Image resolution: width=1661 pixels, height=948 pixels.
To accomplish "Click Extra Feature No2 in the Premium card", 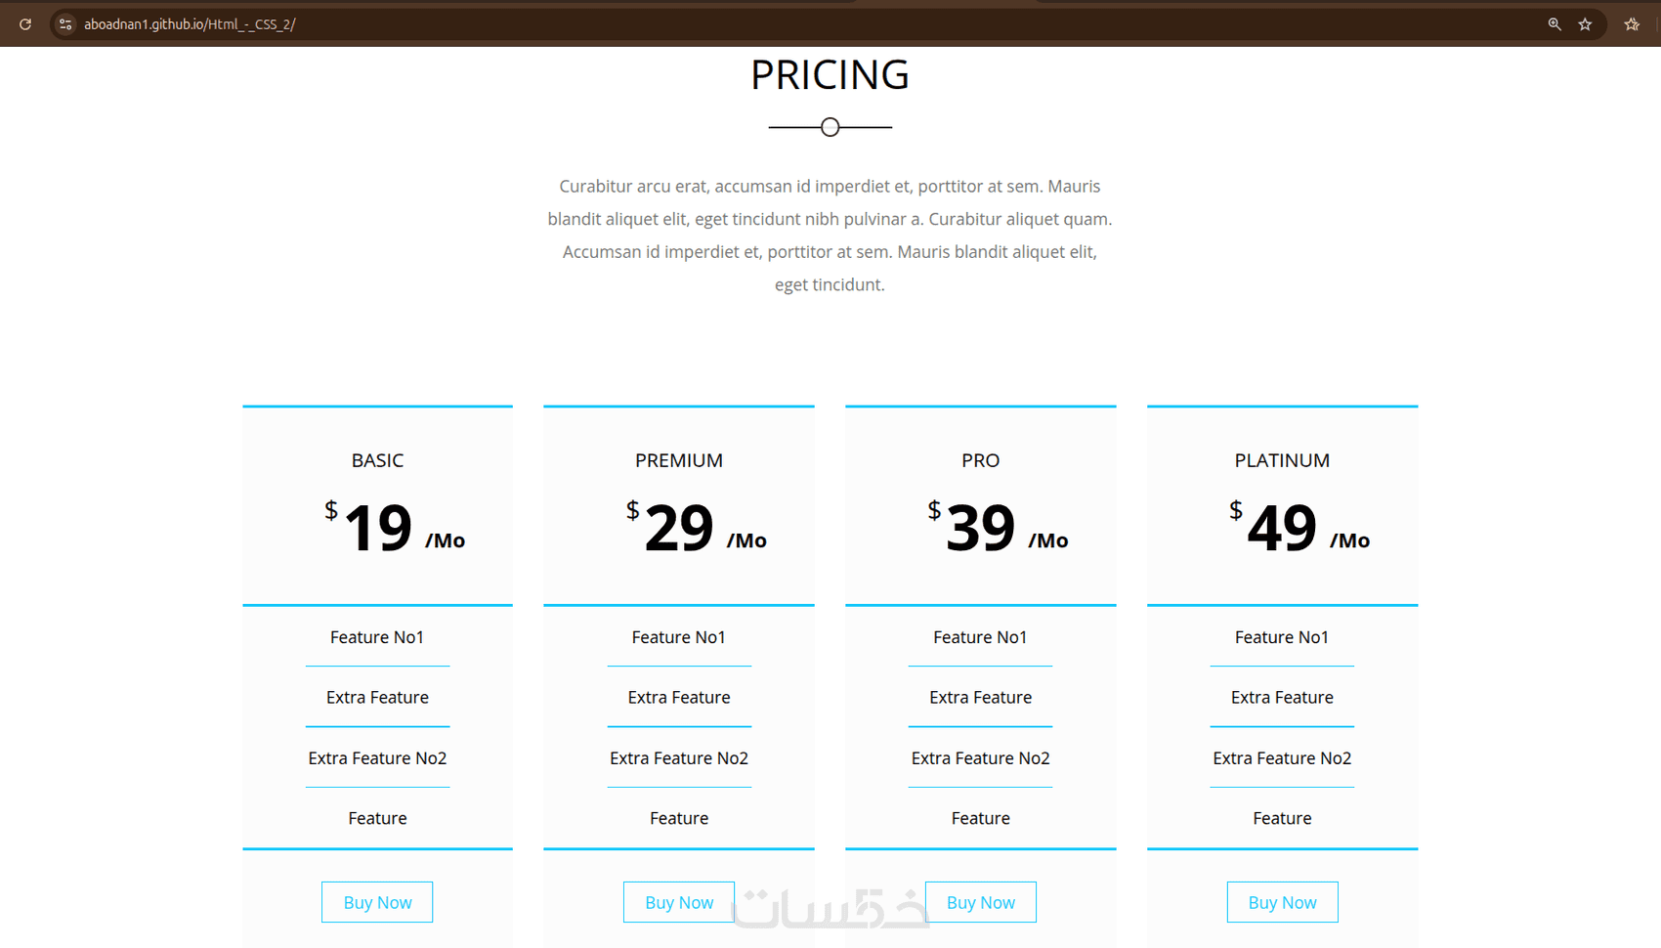I will (x=679, y=758).
